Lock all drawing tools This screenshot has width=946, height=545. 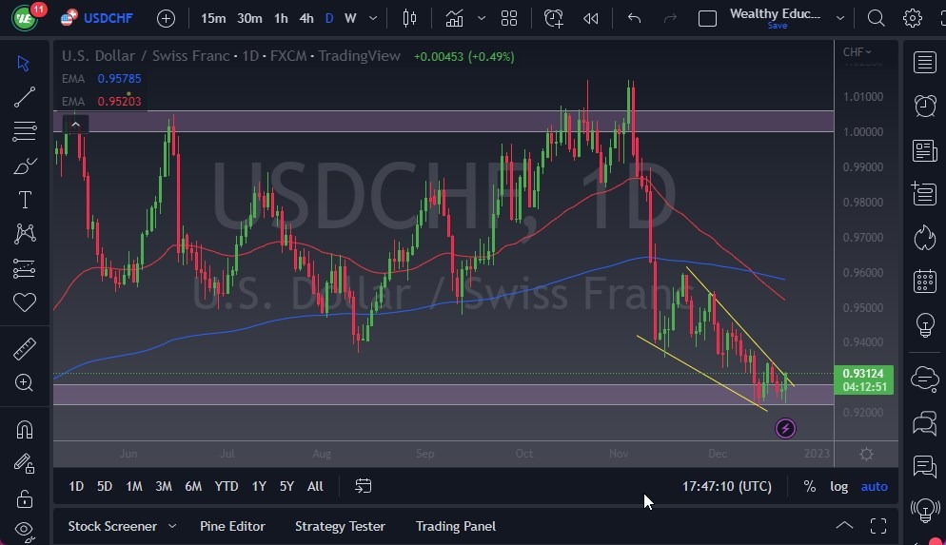(x=24, y=498)
